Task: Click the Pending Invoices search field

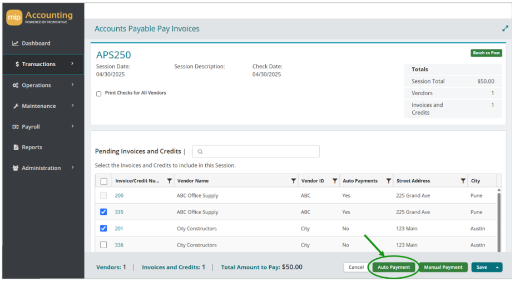Action: tap(256, 151)
